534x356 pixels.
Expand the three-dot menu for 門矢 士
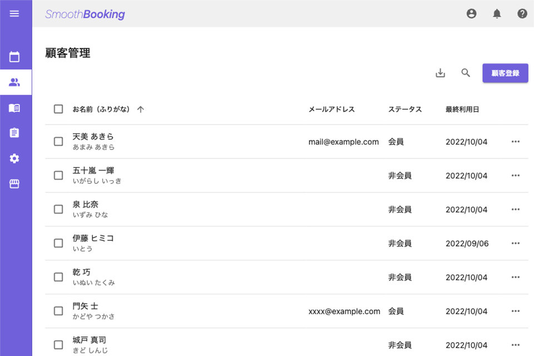(516, 311)
